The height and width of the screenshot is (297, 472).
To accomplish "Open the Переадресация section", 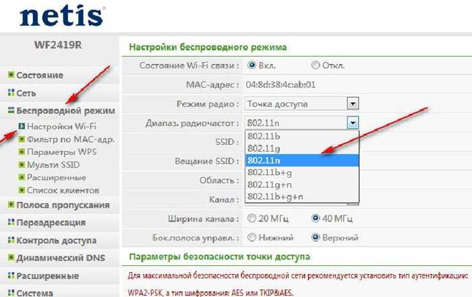I will tap(51, 223).
